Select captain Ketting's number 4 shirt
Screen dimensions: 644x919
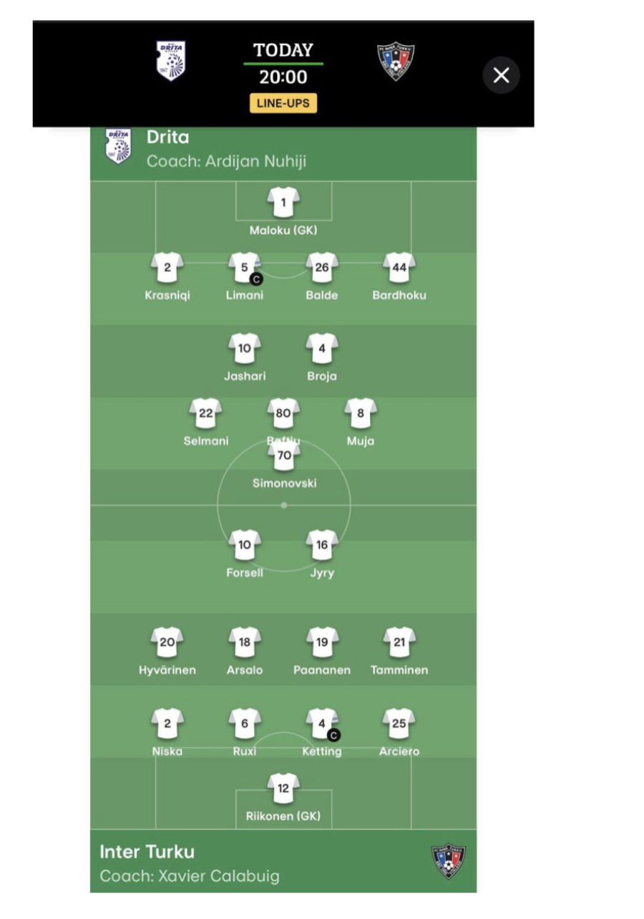tap(322, 724)
